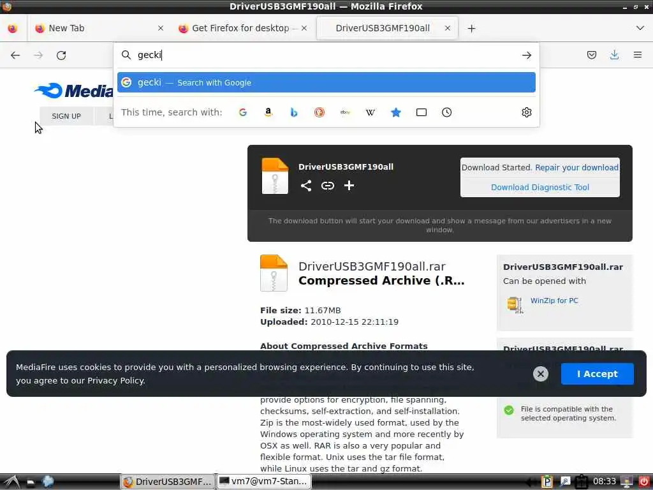Copy link of the file via chain icon

[328, 186]
